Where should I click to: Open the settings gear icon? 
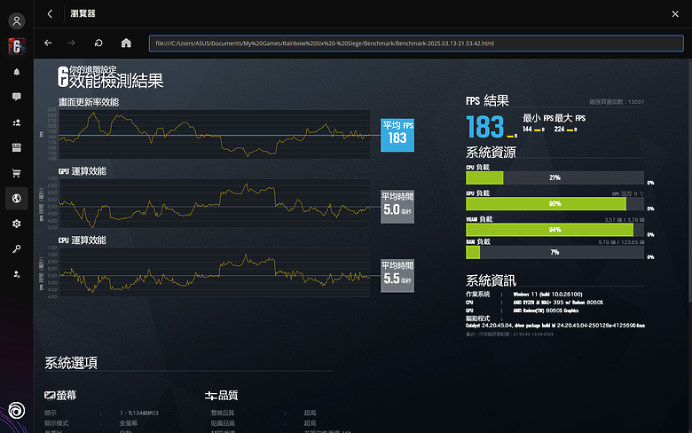[x=16, y=224]
